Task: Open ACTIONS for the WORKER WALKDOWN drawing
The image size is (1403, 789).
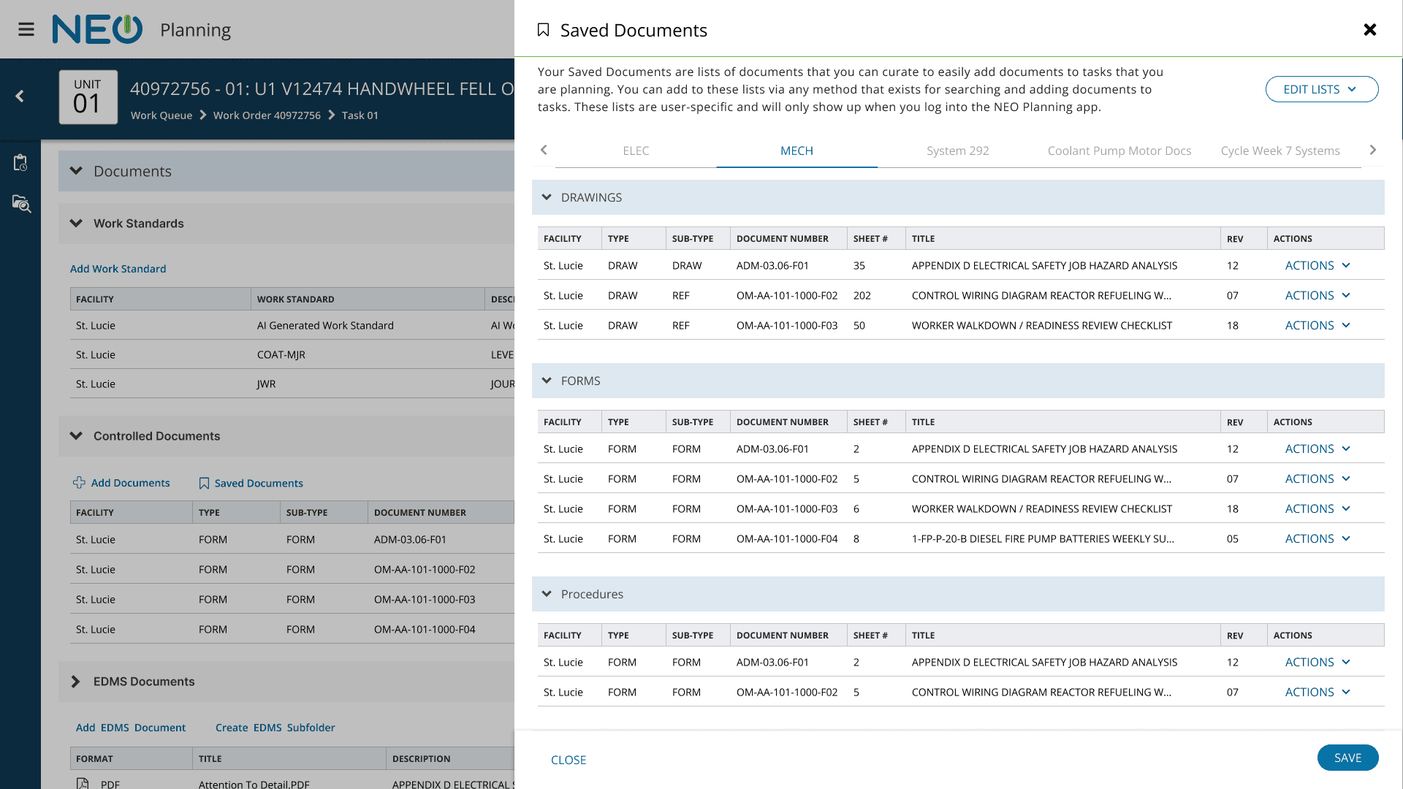Action: [x=1317, y=325]
